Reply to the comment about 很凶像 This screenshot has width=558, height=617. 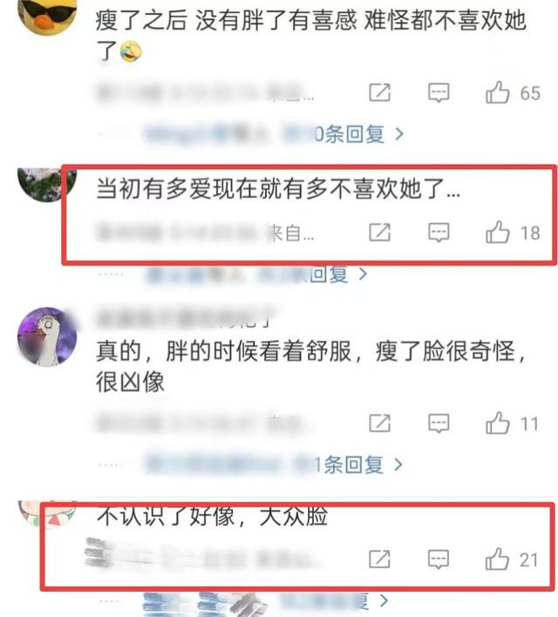click(439, 424)
